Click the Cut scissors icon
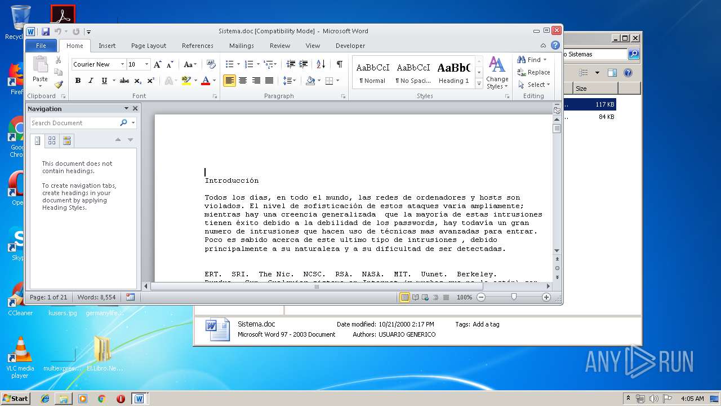This screenshot has height=406, width=721. pyautogui.click(x=58, y=60)
